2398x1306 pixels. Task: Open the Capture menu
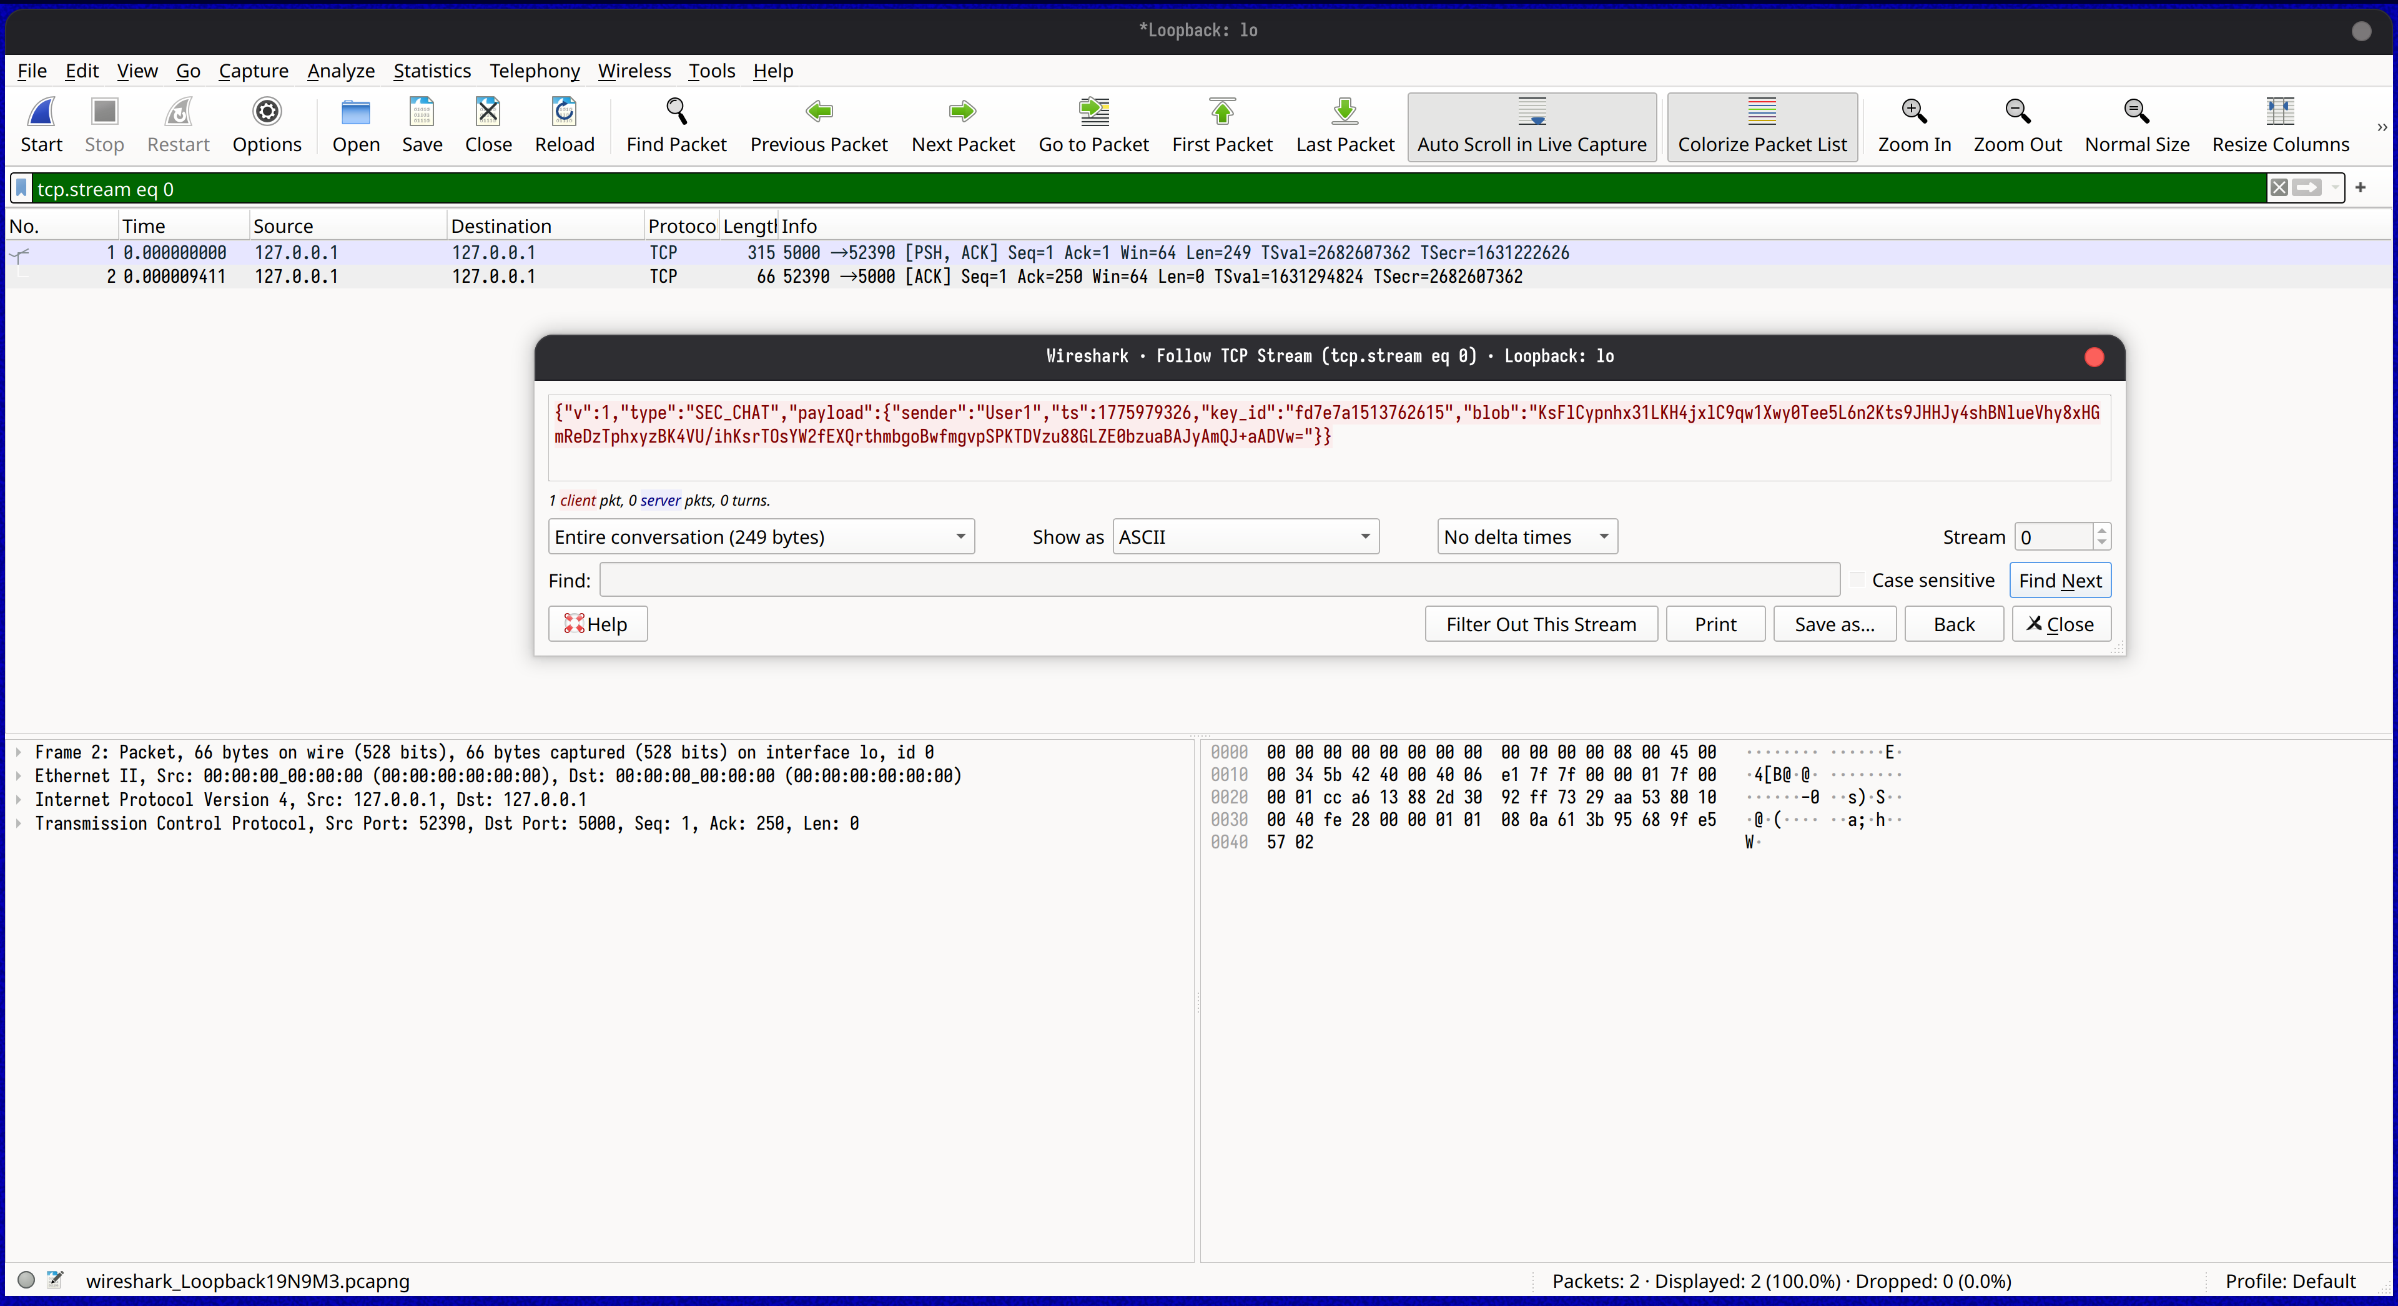tap(253, 71)
